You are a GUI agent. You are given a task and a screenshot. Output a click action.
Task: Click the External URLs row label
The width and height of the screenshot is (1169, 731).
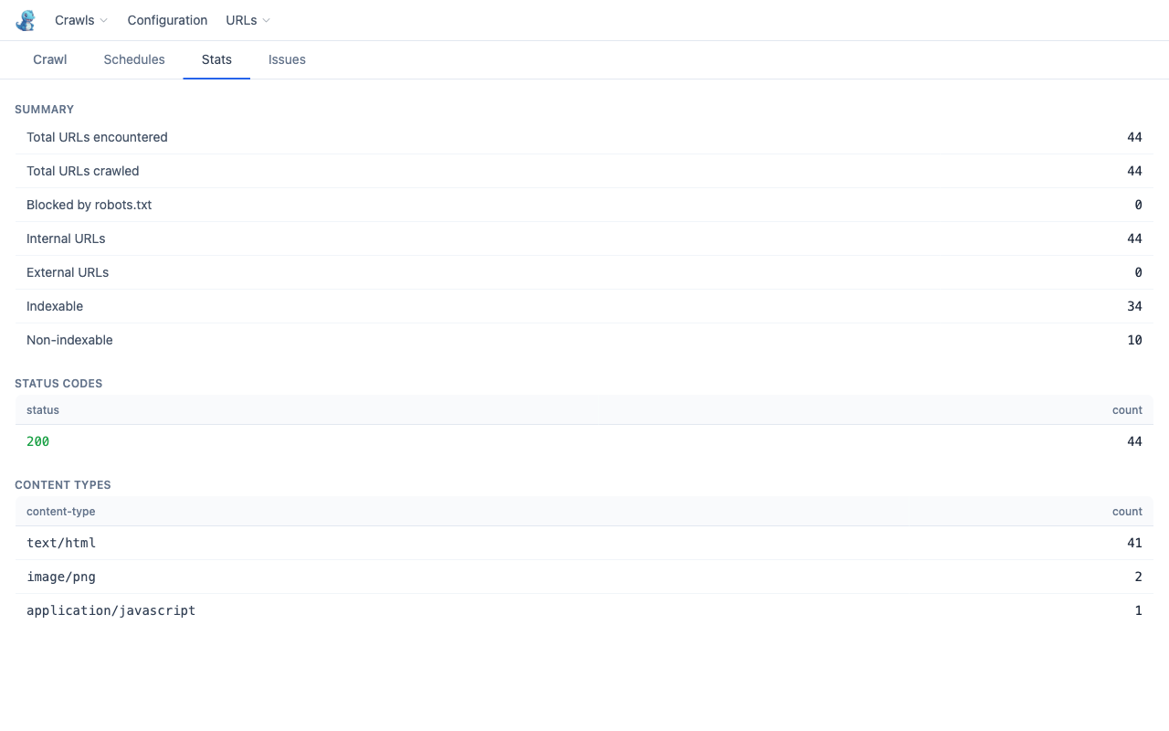pos(68,272)
